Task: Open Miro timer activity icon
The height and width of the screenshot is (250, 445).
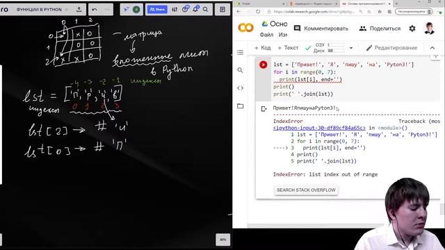Action: click(186, 9)
